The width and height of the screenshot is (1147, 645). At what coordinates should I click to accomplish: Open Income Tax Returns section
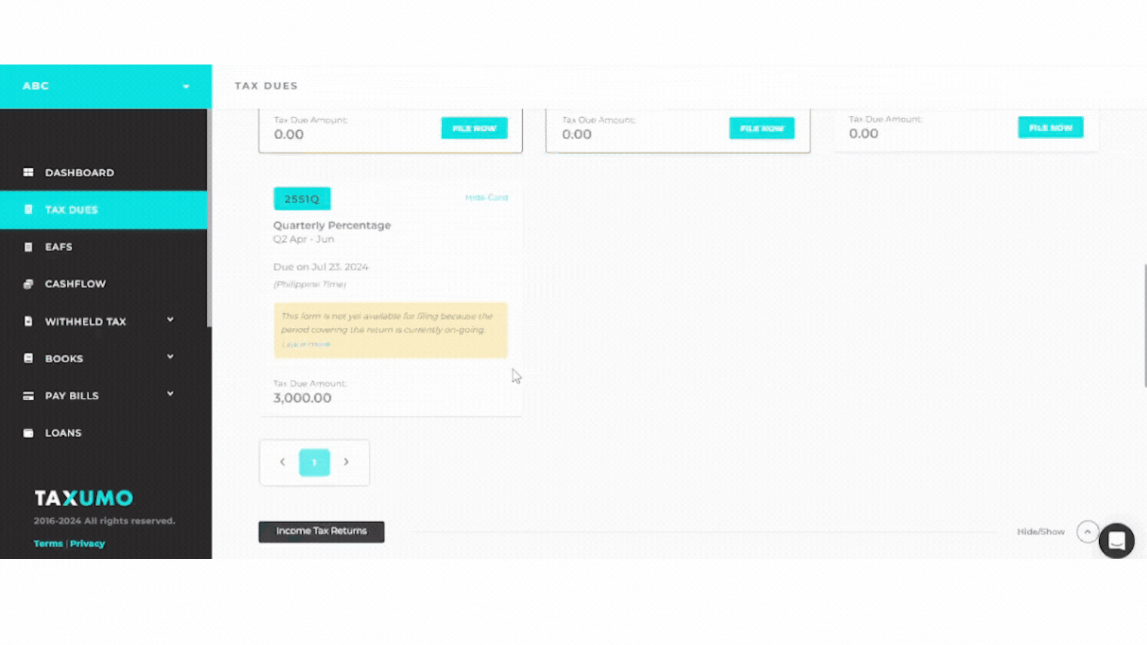point(321,531)
